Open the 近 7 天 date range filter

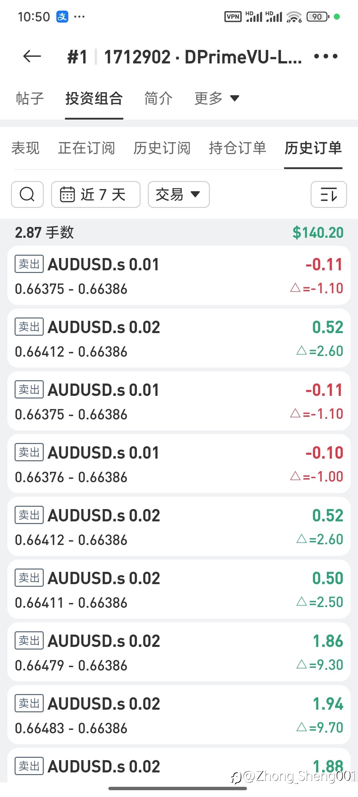(95, 194)
